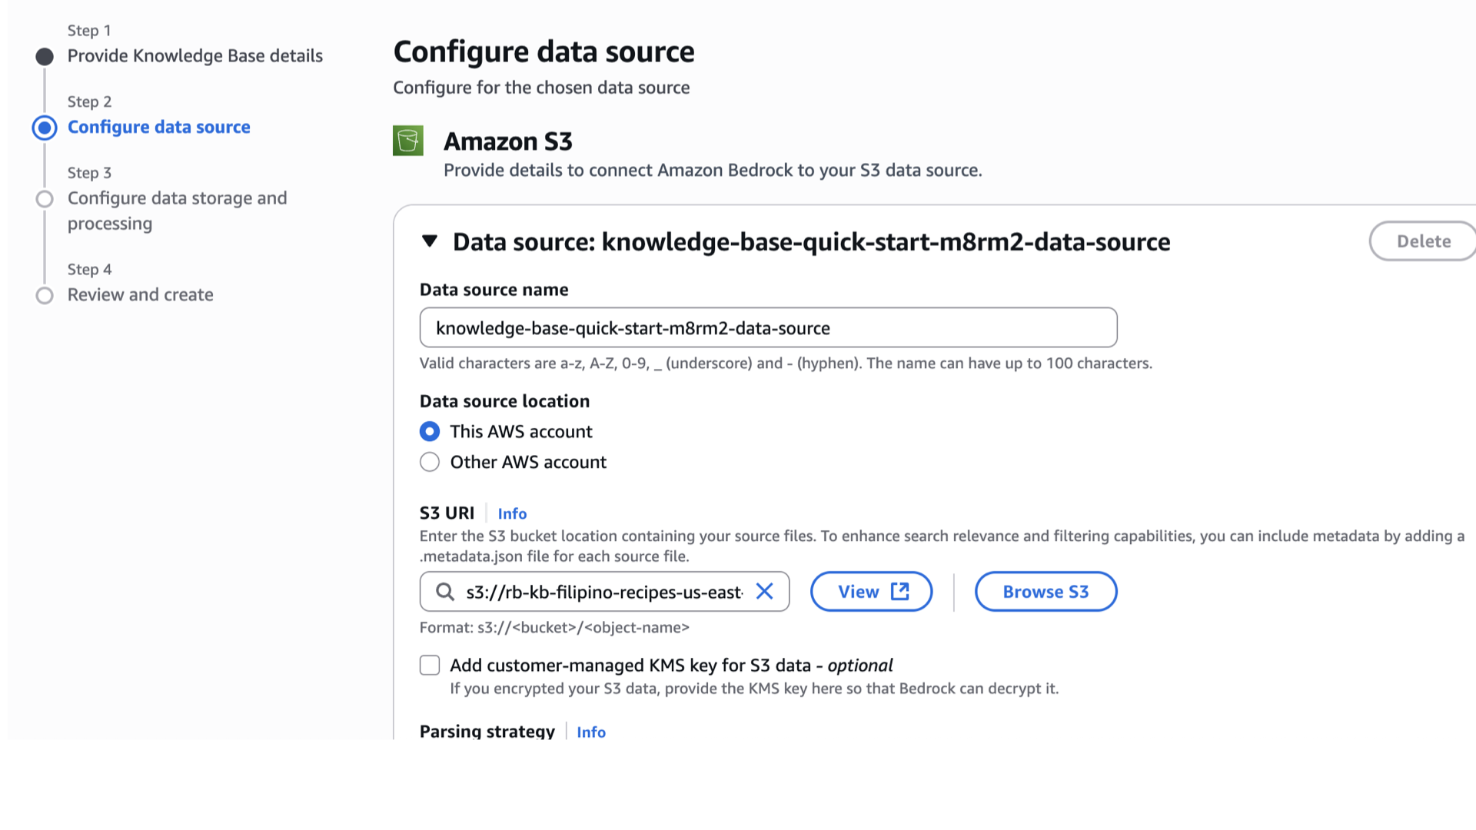This screenshot has width=1476, height=830.
Task: Click Step 2 active circle indicator
Action: coord(45,128)
